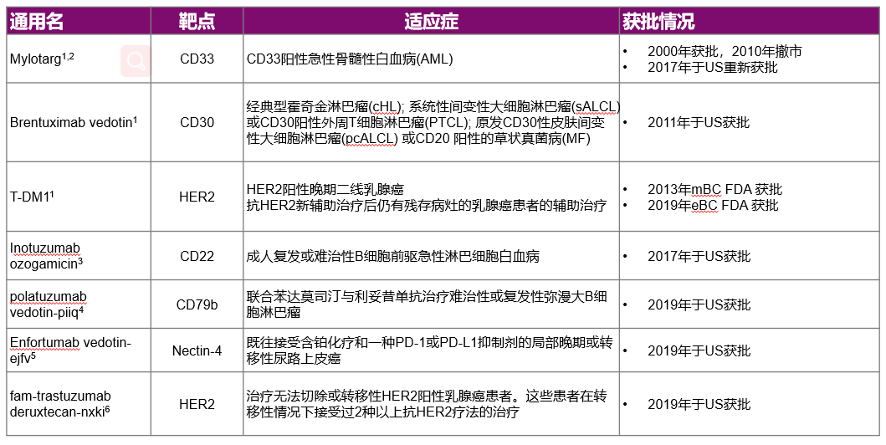Image resolution: width=886 pixels, height=445 pixels.
Task: Click 2017年于US获批 in the Inotuzumab row
Action: [699, 256]
